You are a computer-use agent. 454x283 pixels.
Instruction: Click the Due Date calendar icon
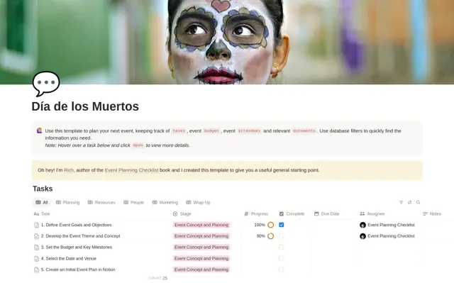click(316, 213)
